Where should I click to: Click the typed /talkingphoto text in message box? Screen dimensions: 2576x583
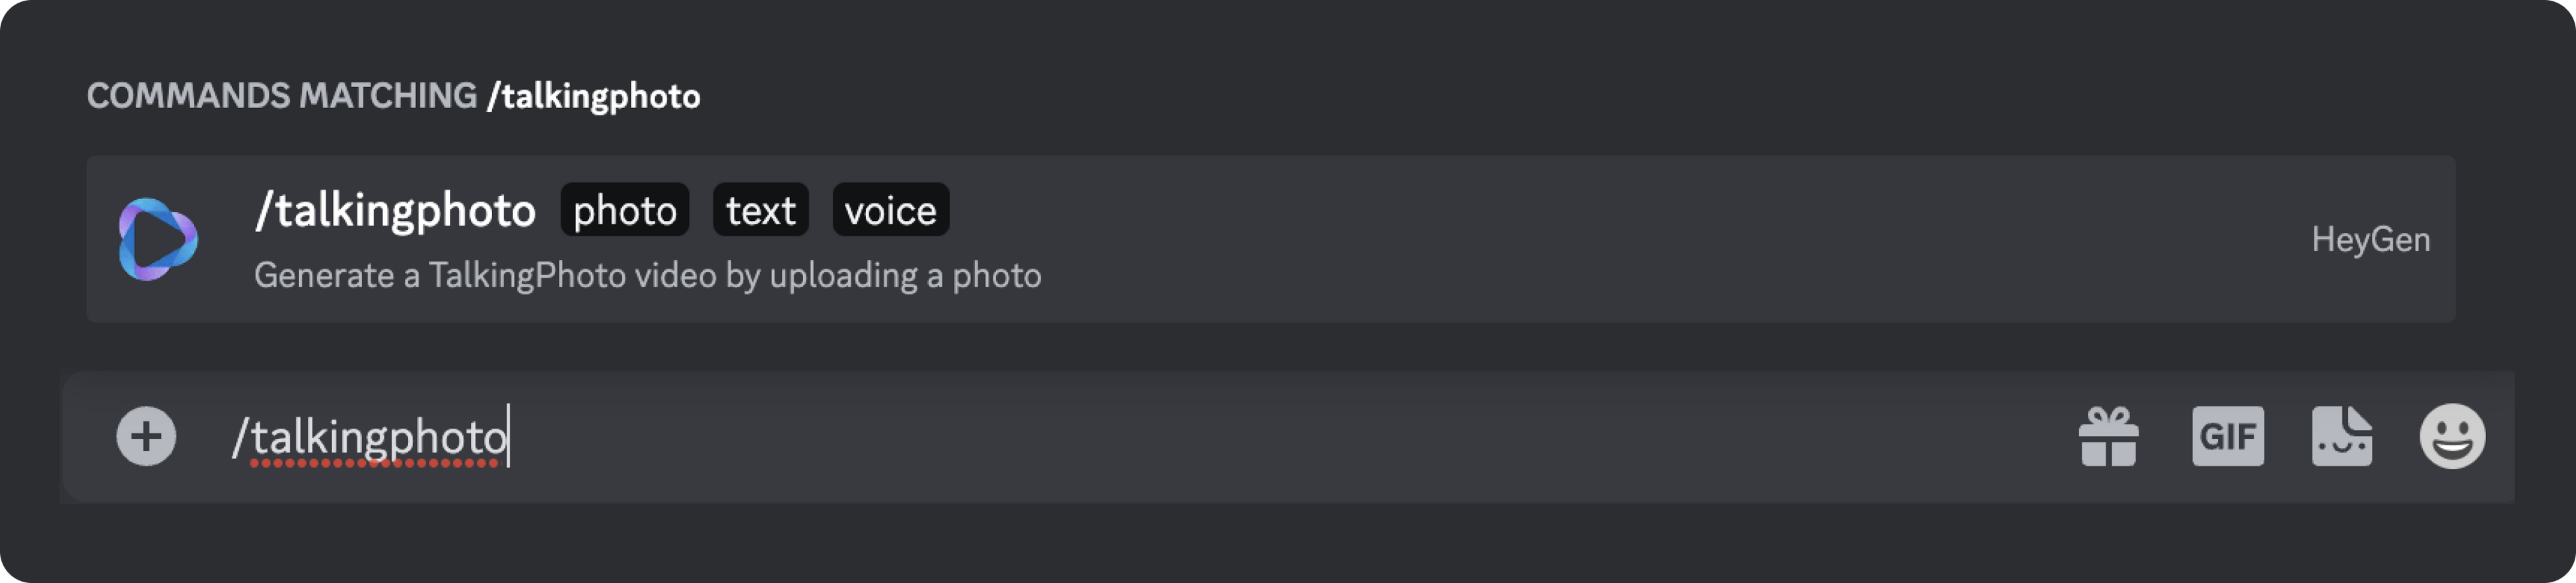370,437
